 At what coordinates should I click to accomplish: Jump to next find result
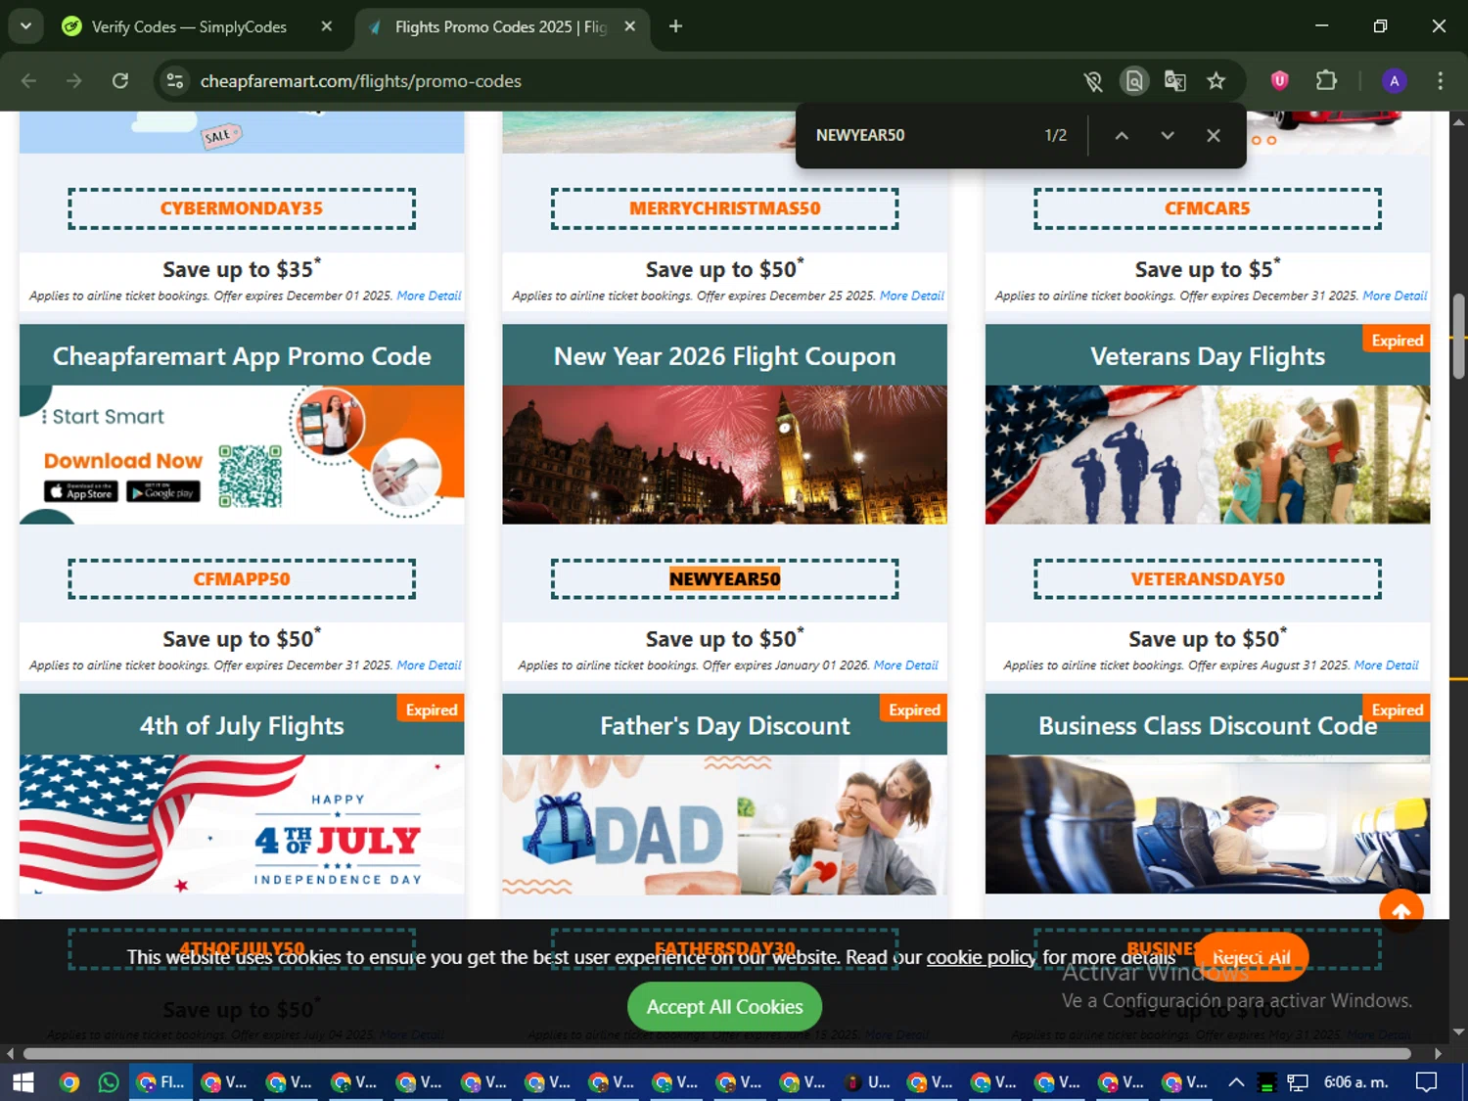coord(1168,135)
